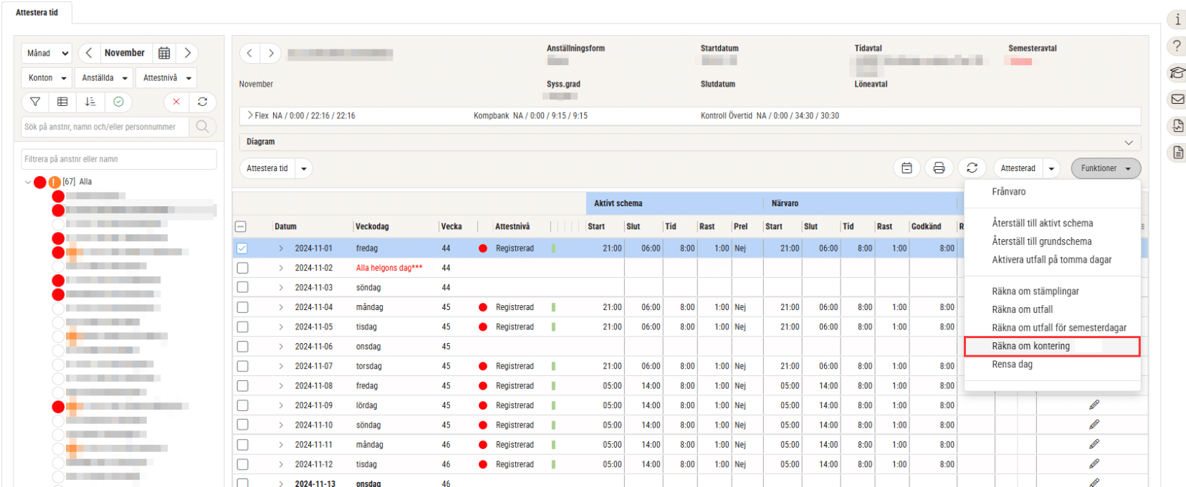This screenshot has height=487, width=1186.
Task: Show the previous employee with the left arrow
Action: [249, 53]
